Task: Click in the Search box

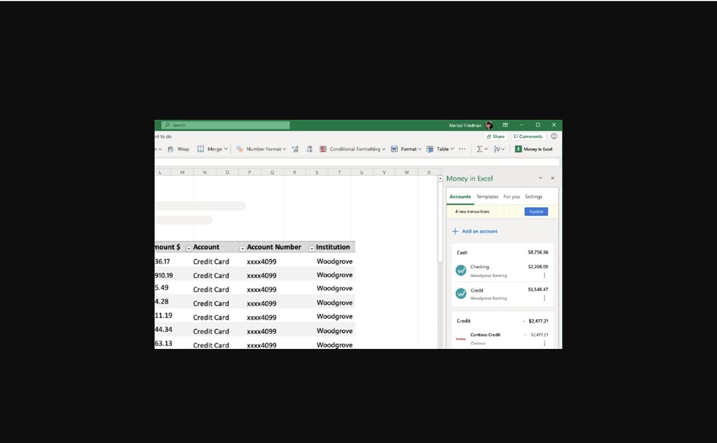Action: tap(226, 125)
